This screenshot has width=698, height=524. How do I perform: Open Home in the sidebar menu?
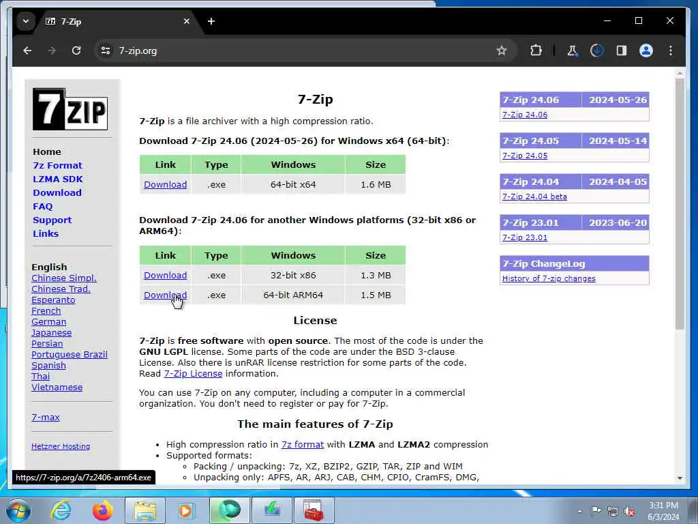[47, 152]
